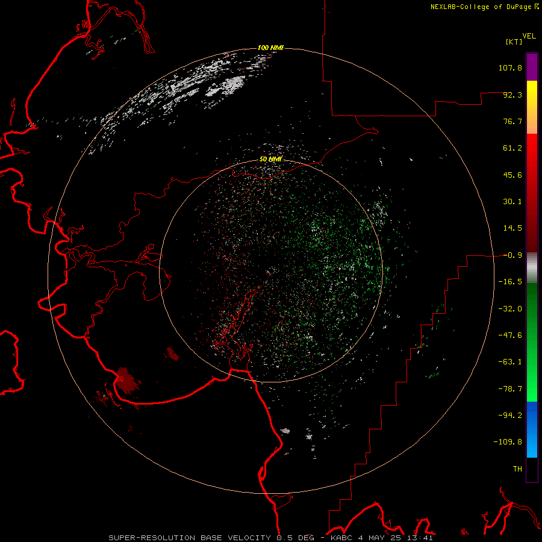Click the KABC station identifier
This screenshot has width=542, height=542.
coord(341,538)
